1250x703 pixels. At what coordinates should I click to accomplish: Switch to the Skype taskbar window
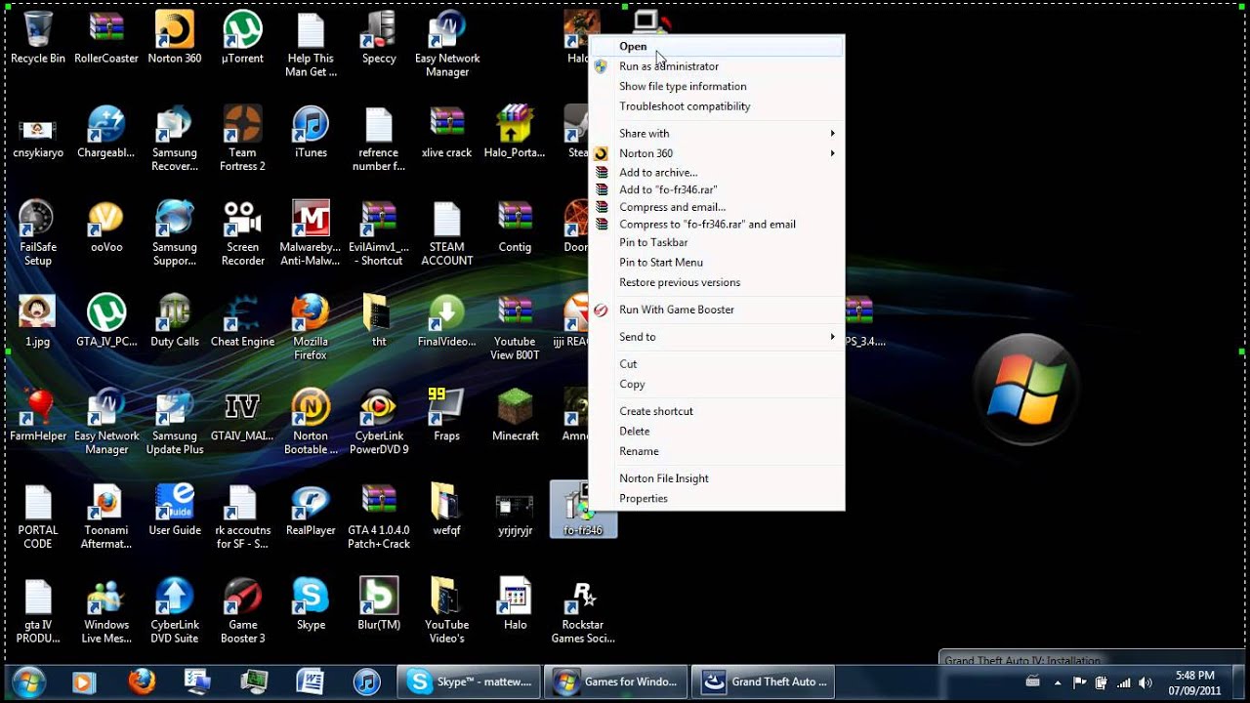[x=469, y=682]
